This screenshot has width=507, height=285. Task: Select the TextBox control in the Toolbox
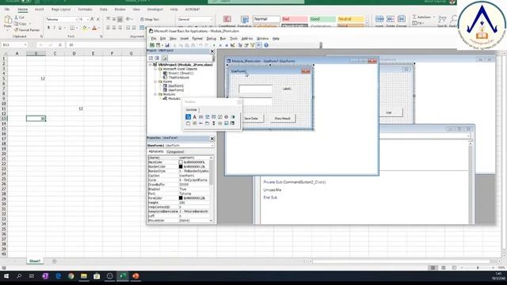coord(200,117)
